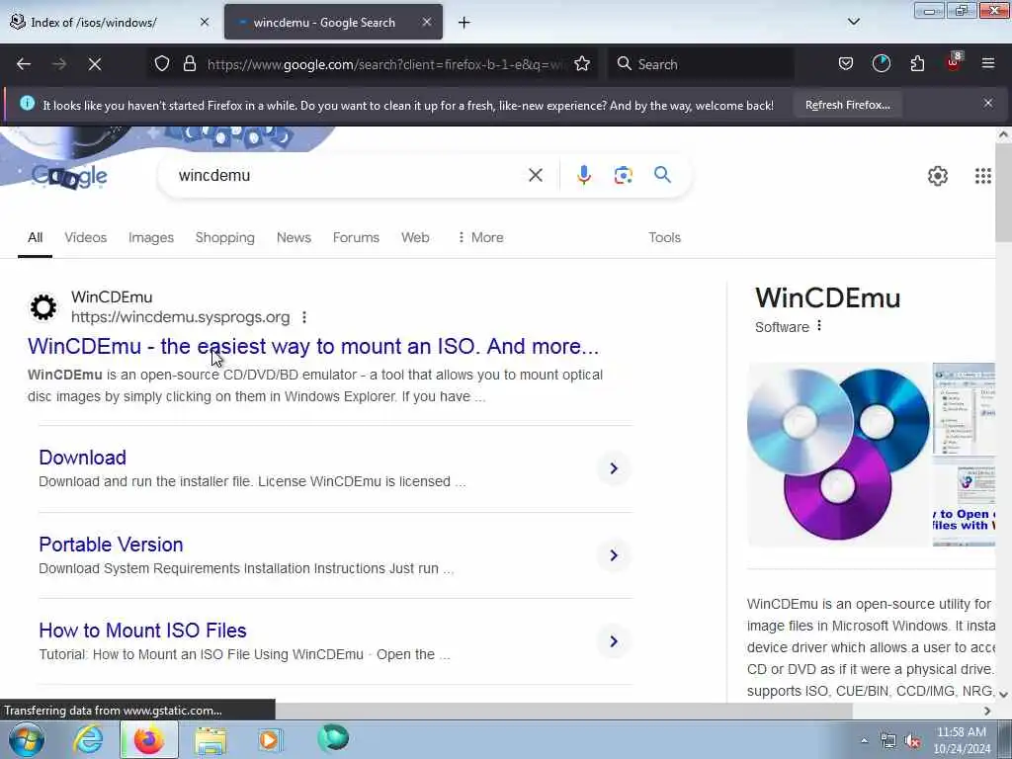Switch to Forums results
This screenshot has width=1012, height=759.
tap(356, 237)
